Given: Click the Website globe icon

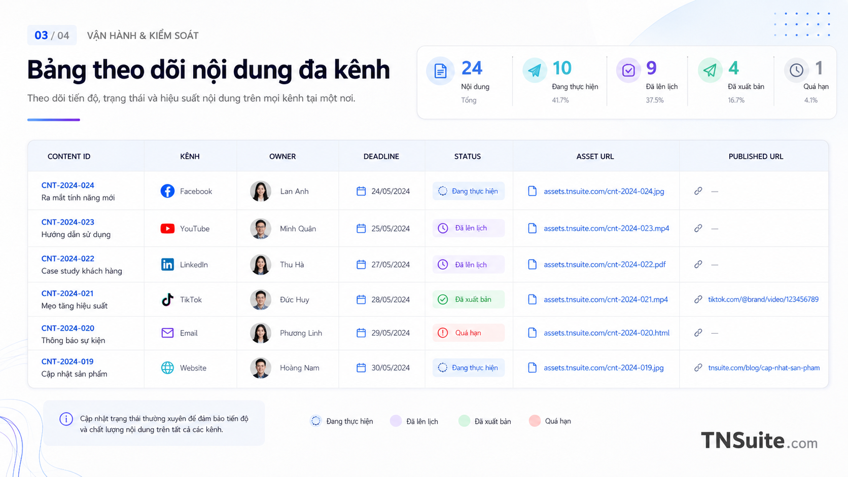Looking at the screenshot, I should point(167,368).
